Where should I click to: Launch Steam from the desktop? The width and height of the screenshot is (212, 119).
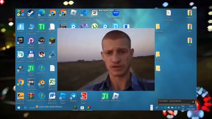coord(31,14)
